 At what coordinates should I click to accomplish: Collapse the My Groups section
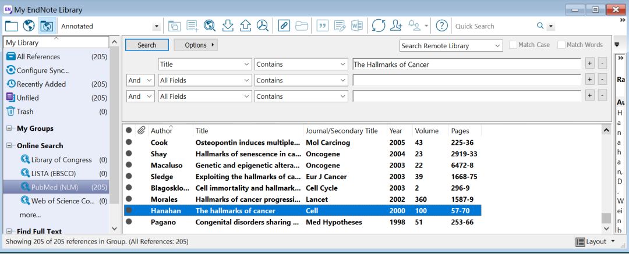[9, 128]
